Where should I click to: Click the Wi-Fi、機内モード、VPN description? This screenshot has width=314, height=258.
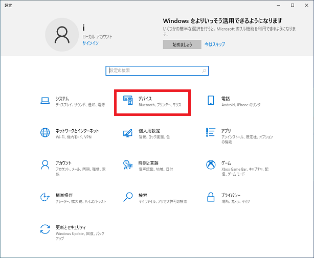click(x=74, y=137)
